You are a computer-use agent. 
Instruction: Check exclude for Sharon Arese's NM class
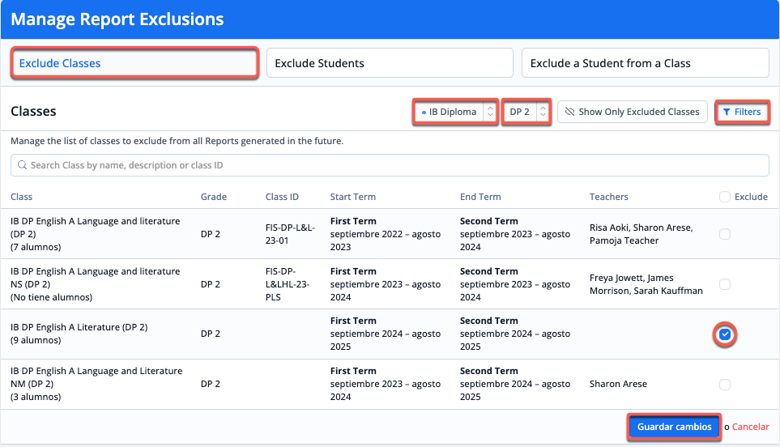pos(725,385)
